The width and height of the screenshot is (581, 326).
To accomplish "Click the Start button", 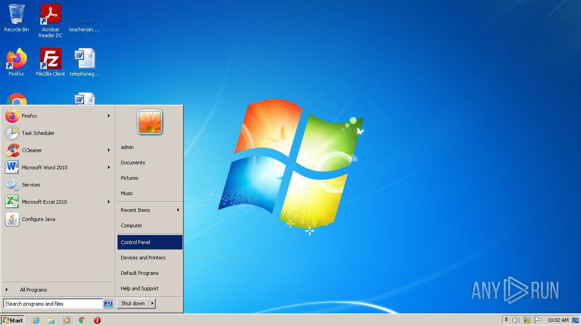I will click(x=13, y=320).
